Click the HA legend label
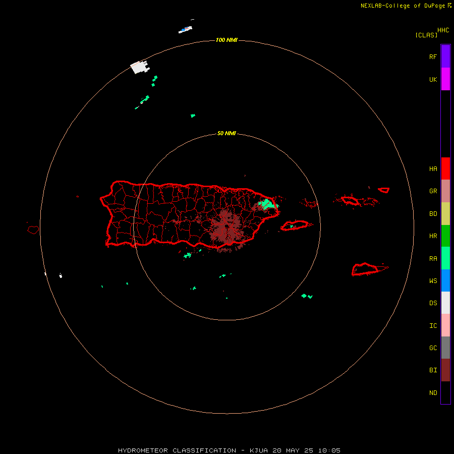The image size is (454, 454). [433, 168]
